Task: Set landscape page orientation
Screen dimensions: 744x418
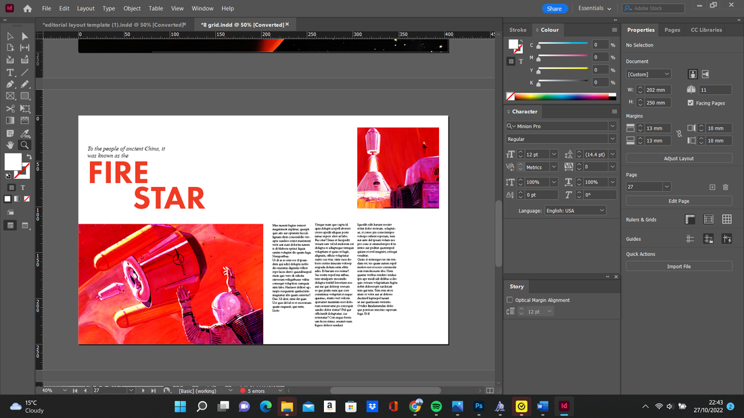Action: (705, 74)
